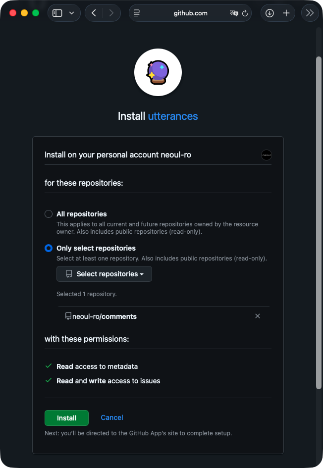This screenshot has width=323, height=468.
Task: Reload the github.com page
Action: (245, 13)
